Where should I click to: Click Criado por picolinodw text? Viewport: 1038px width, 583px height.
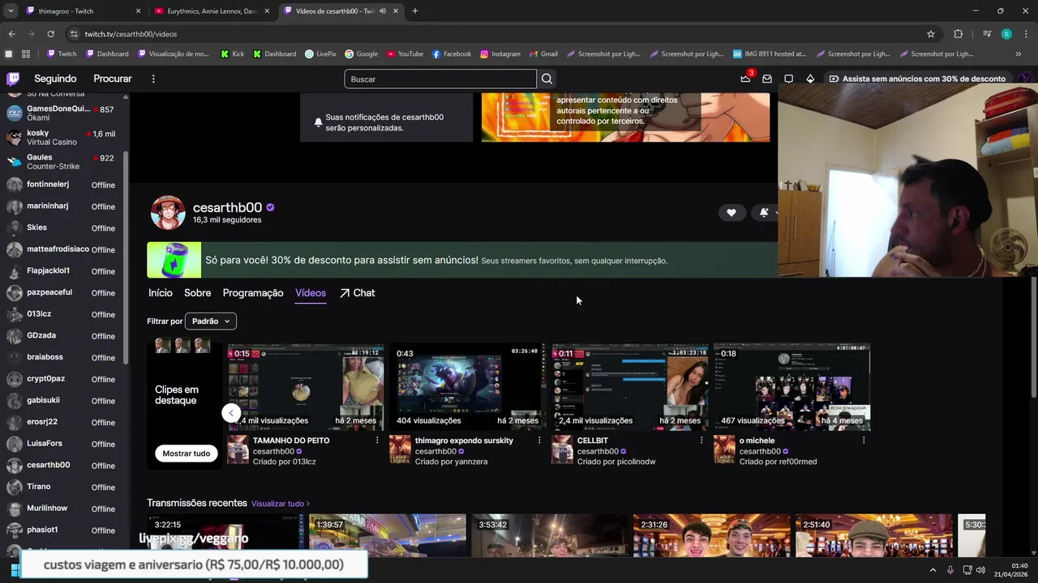coord(616,462)
